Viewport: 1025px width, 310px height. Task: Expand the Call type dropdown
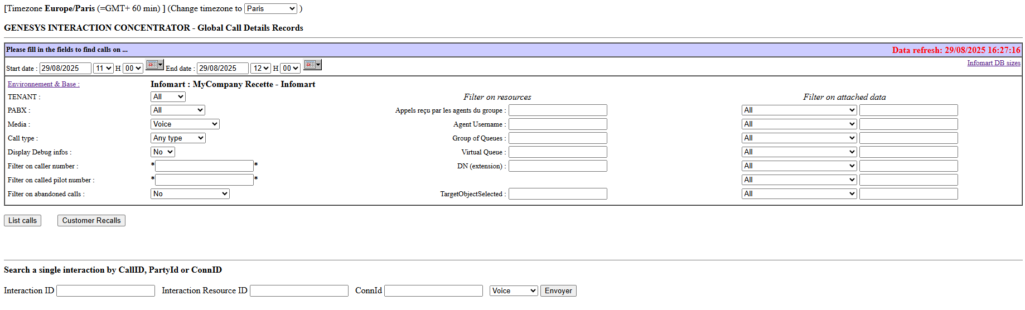(178, 138)
